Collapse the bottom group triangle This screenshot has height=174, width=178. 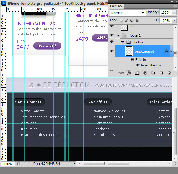coord(123,42)
